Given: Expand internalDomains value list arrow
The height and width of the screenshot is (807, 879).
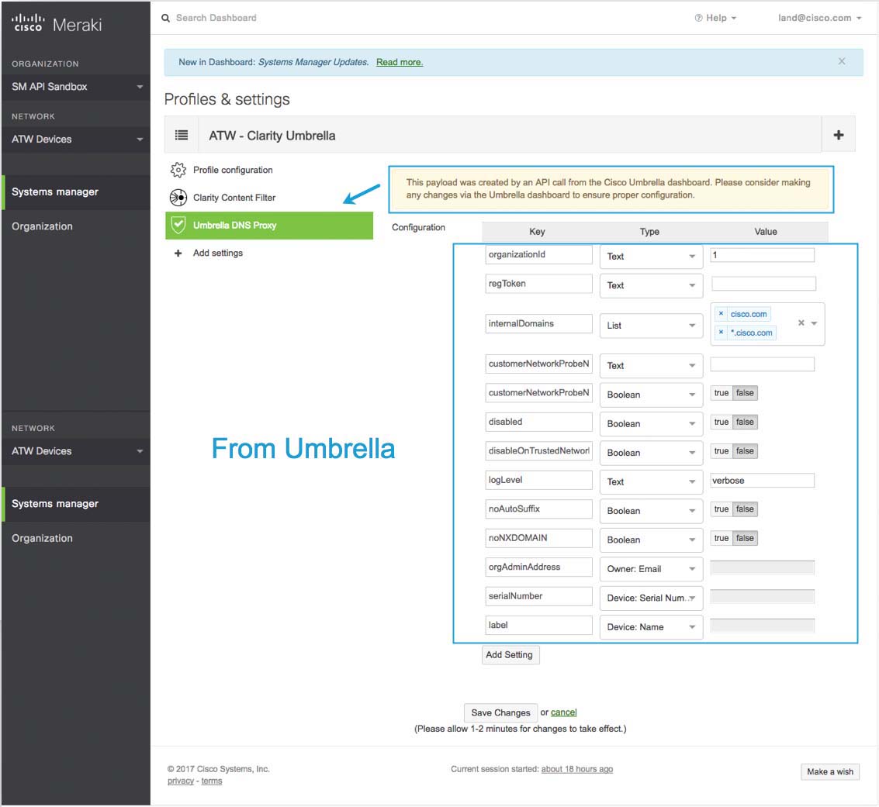Looking at the screenshot, I should pyautogui.click(x=815, y=323).
